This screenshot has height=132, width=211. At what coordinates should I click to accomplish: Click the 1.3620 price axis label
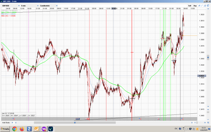pos(202,15)
